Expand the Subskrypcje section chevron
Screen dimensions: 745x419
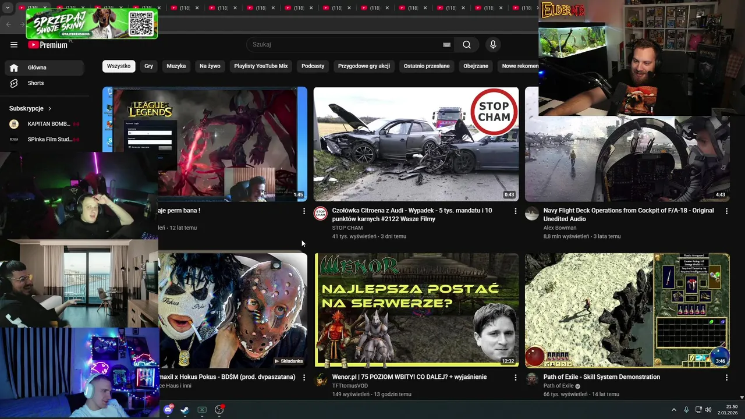point(49,109)
